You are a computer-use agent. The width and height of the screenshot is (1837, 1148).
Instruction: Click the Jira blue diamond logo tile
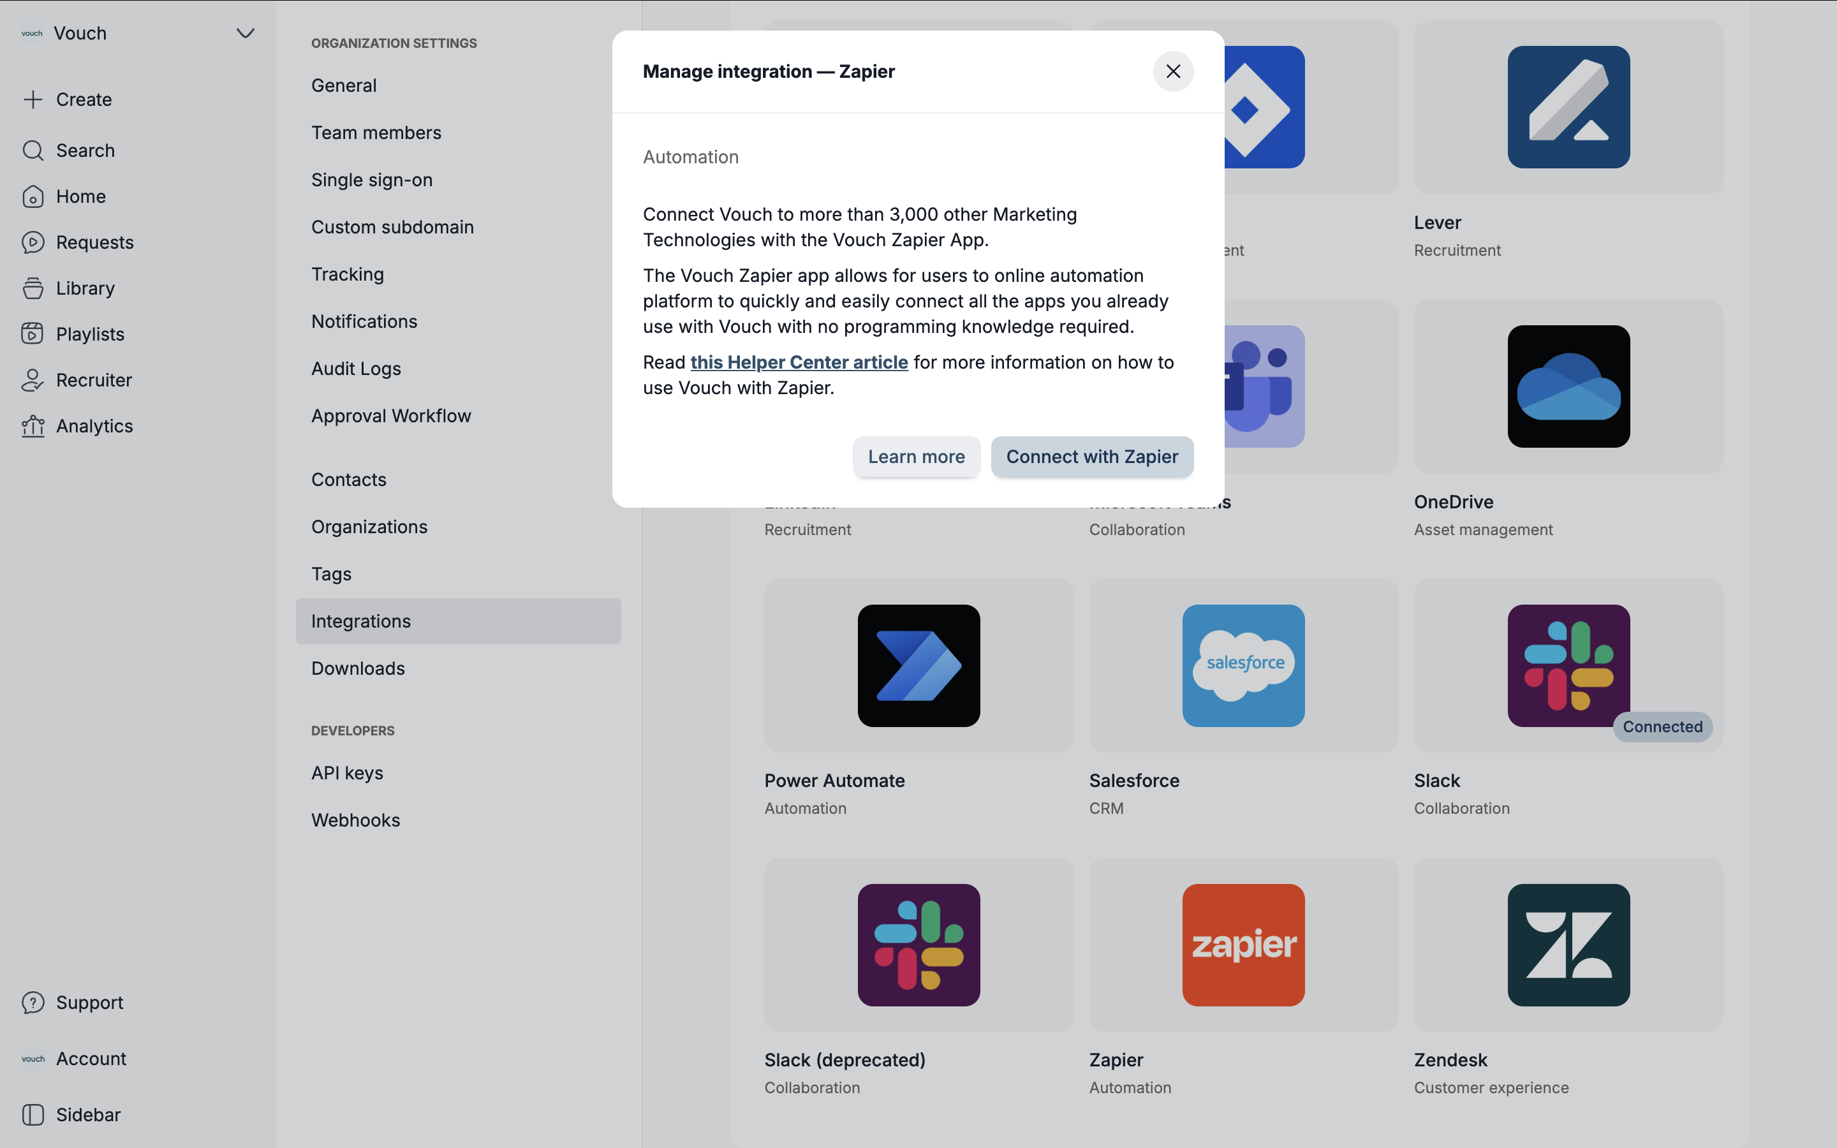point(1265,107)
